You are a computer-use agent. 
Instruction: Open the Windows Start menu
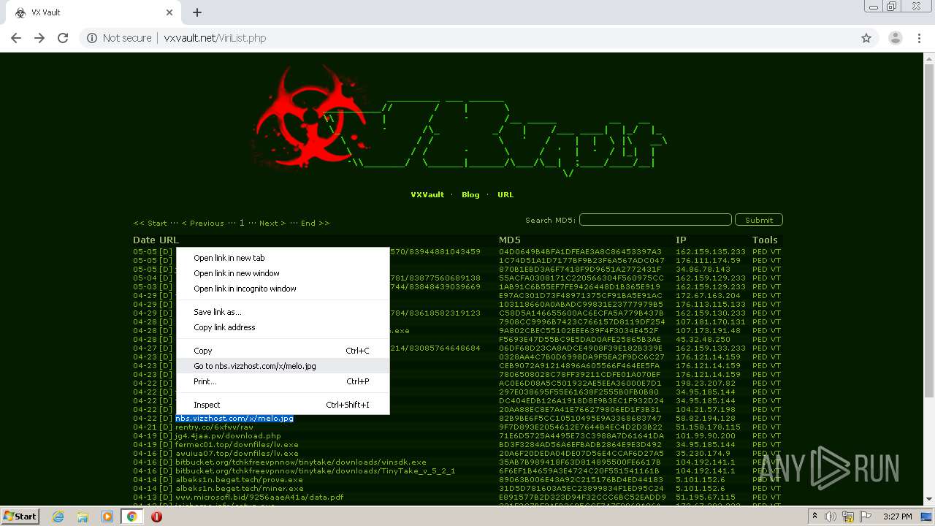point(20,516)
